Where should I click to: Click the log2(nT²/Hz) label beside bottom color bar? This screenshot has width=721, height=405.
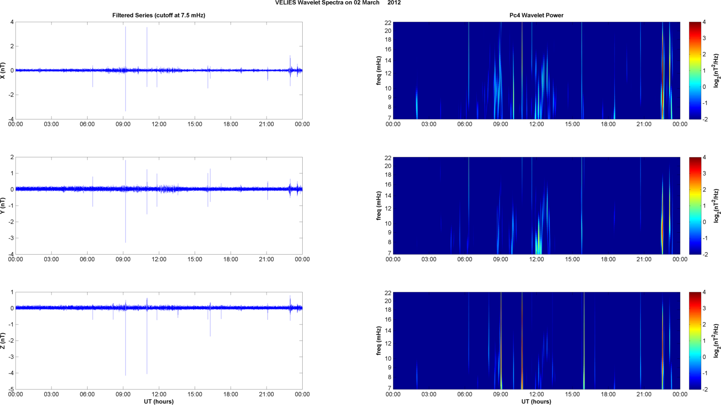coord(717,341)
